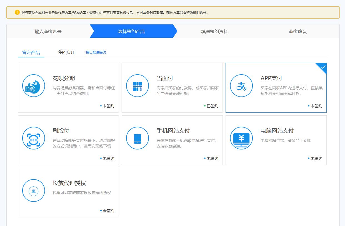Click the 刷脸付 description about 自助结账
The height and width of the screenshot is (226, 345).
84,143
